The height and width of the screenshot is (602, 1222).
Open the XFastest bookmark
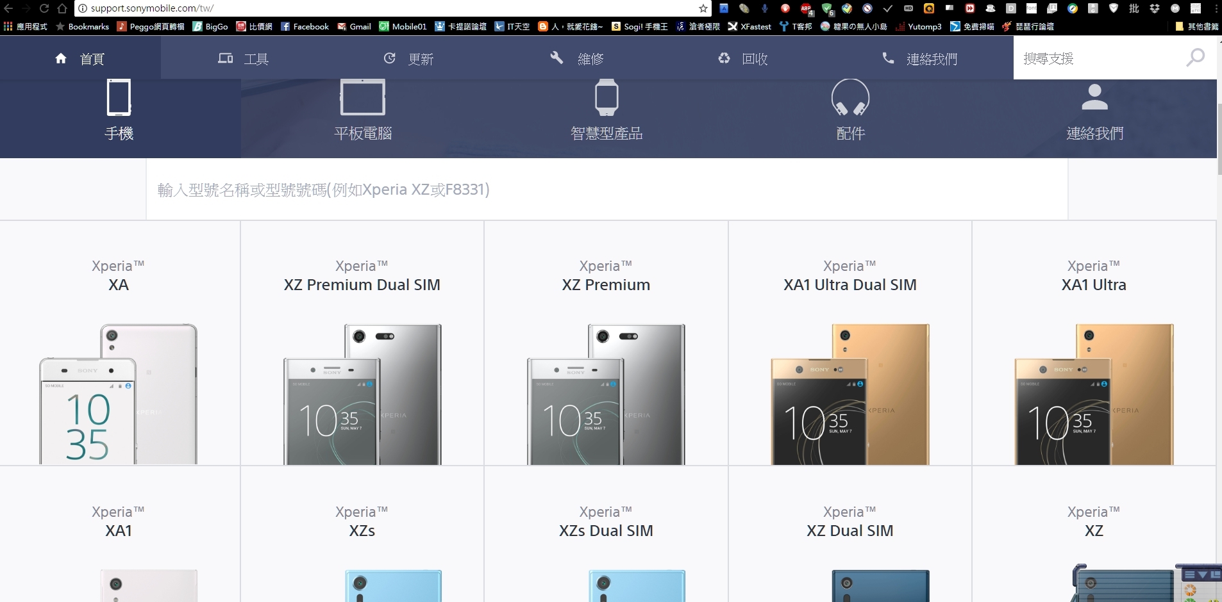[749, 26]
